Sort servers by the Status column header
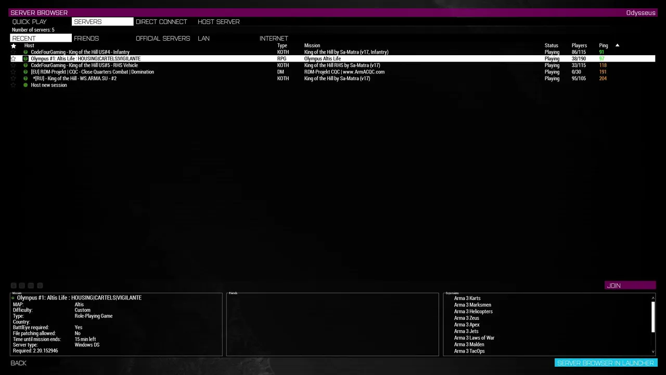This screenshot has width=666, height=375. coord(552,46)
